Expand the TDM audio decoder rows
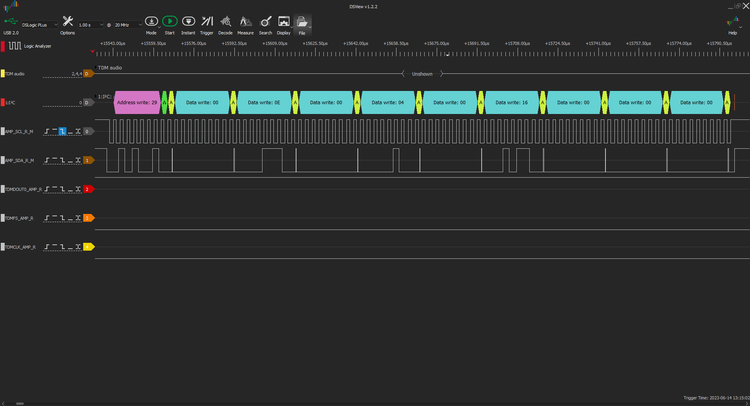This screenshot has width=750, height=406. click(96, 67)
